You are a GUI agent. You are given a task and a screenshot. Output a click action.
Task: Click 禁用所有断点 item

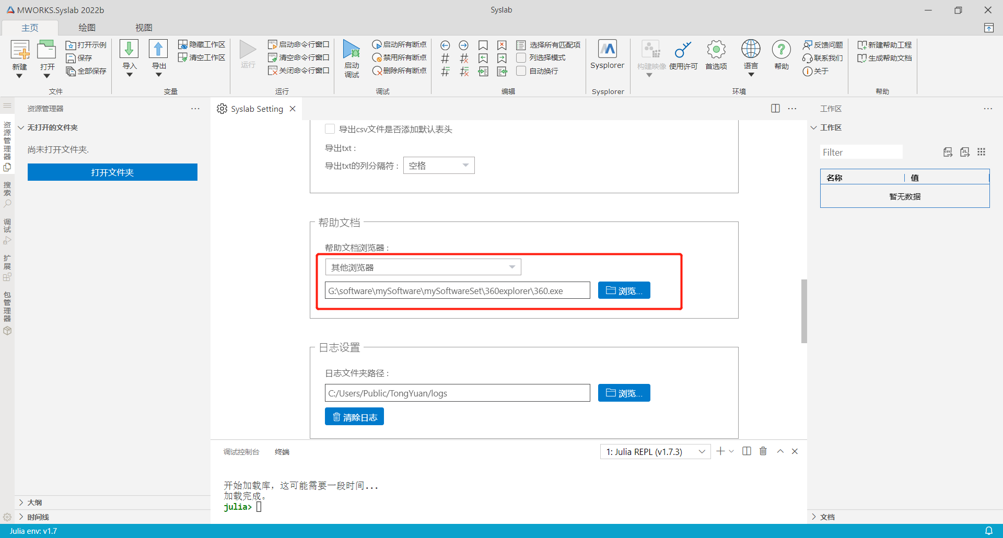(x=400, y=57)
